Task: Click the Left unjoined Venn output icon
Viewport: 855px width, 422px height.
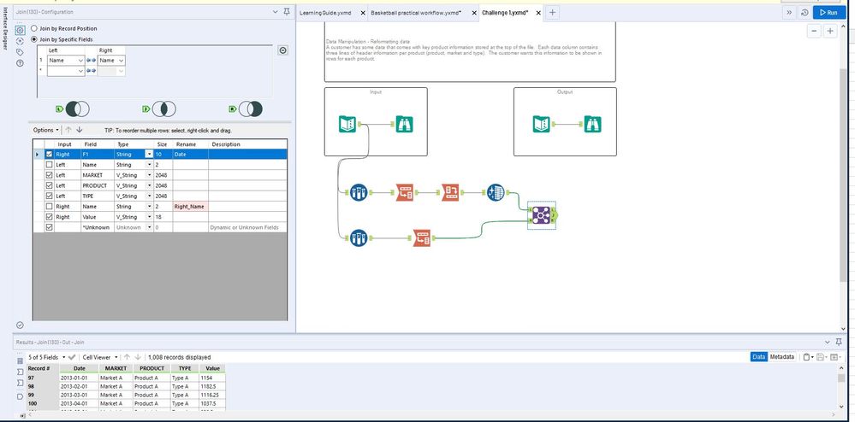Action: [x=77, y=108]
